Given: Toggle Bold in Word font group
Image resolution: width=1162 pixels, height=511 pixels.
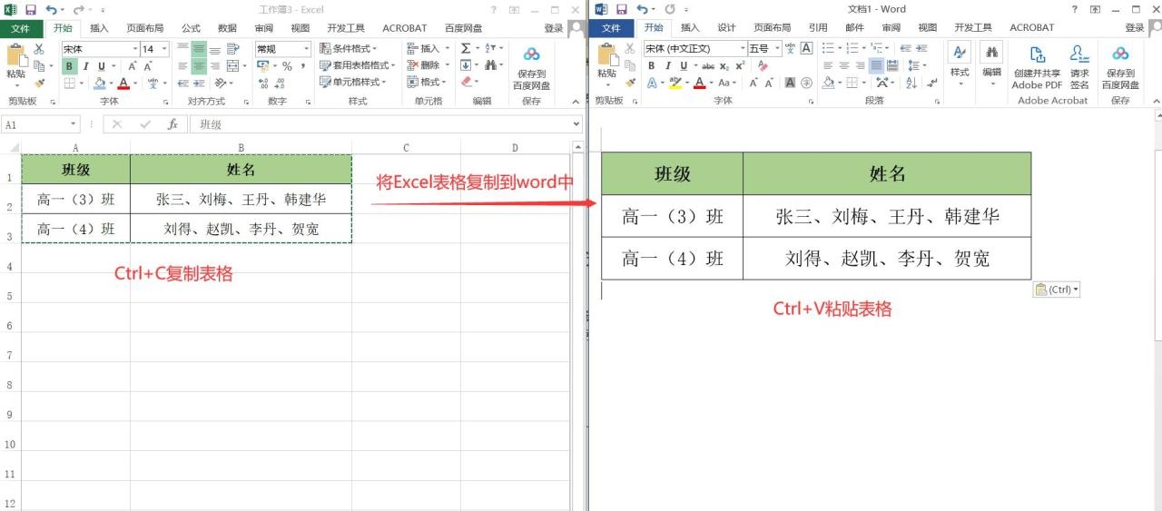Looking at the screenshot, I should coord(651,65).
